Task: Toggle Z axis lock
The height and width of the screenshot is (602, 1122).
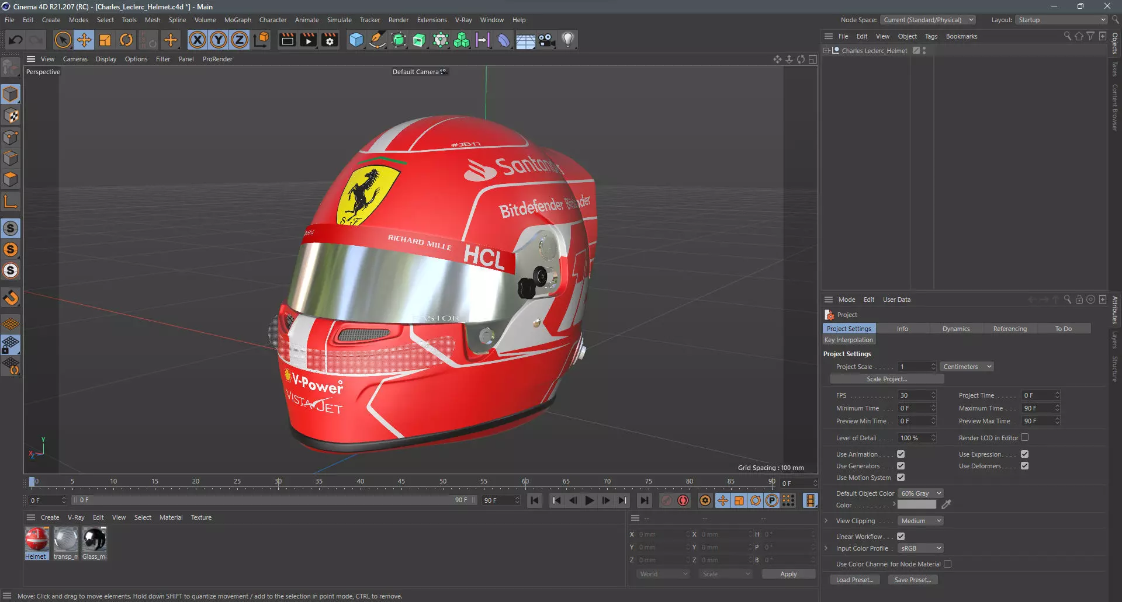Action: (x=240, y=40)
